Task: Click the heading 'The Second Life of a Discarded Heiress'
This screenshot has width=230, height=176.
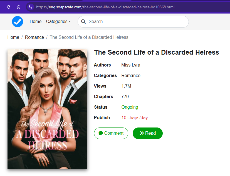Action: point(157,52)
